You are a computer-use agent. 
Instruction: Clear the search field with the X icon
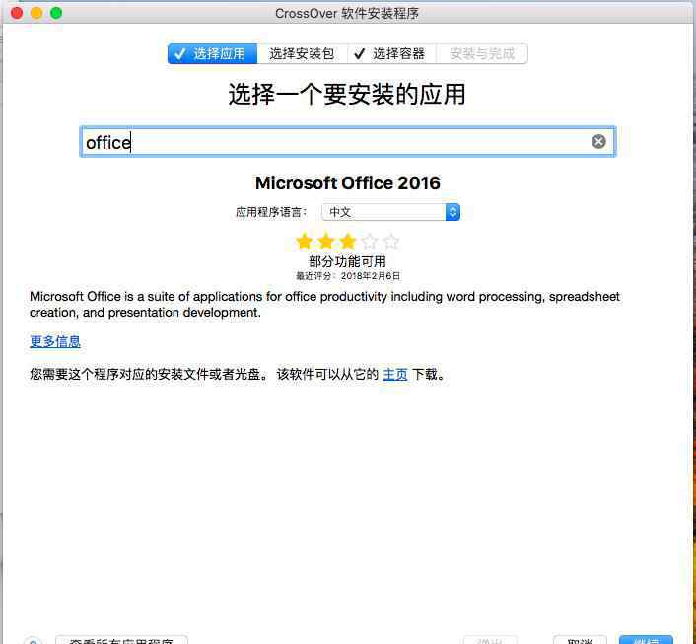(x=598, y=142)
